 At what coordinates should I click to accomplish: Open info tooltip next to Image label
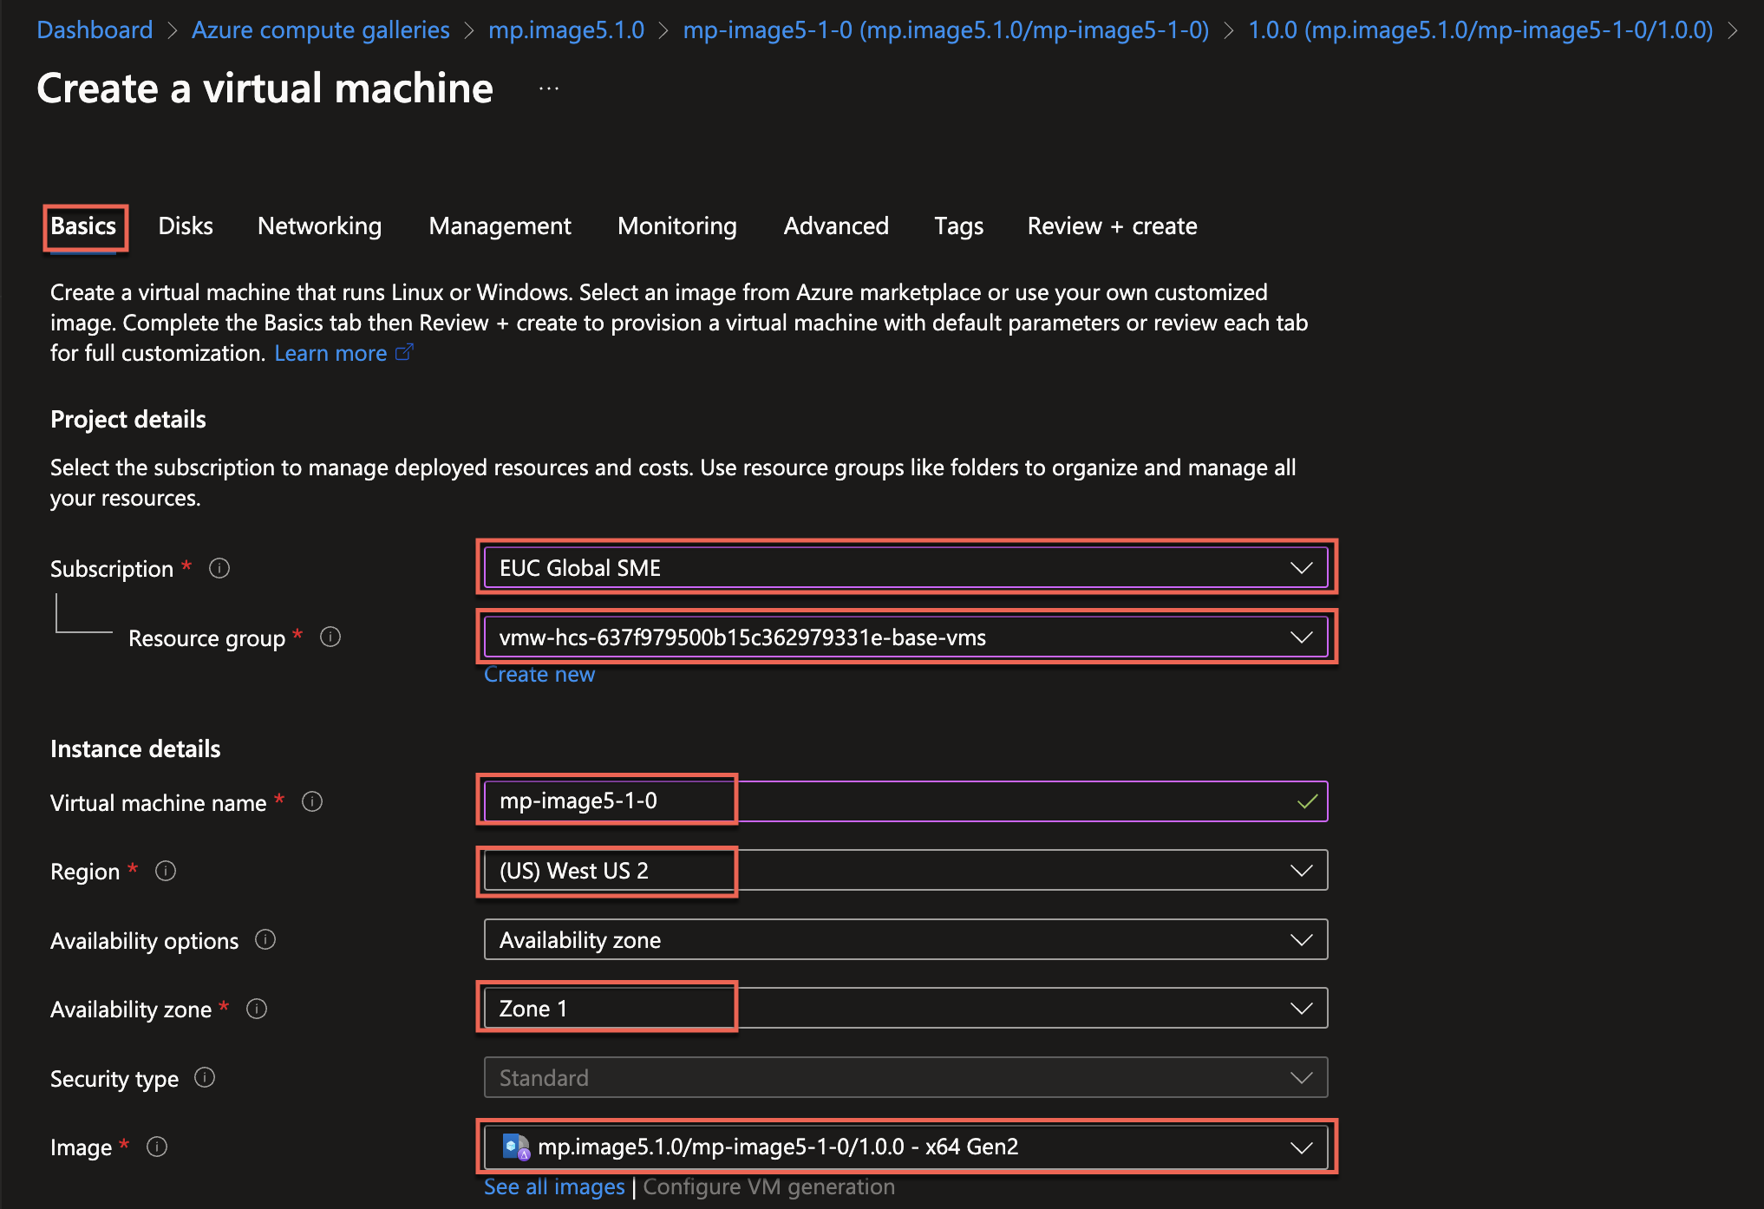(157, 1147)
